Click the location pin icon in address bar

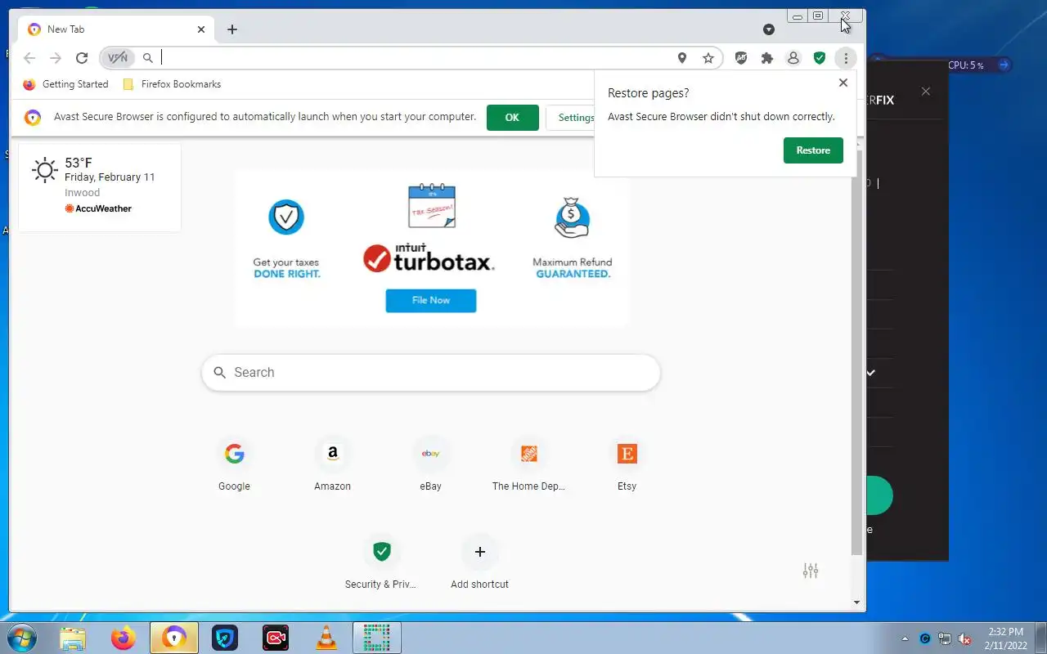coord(682,58)
